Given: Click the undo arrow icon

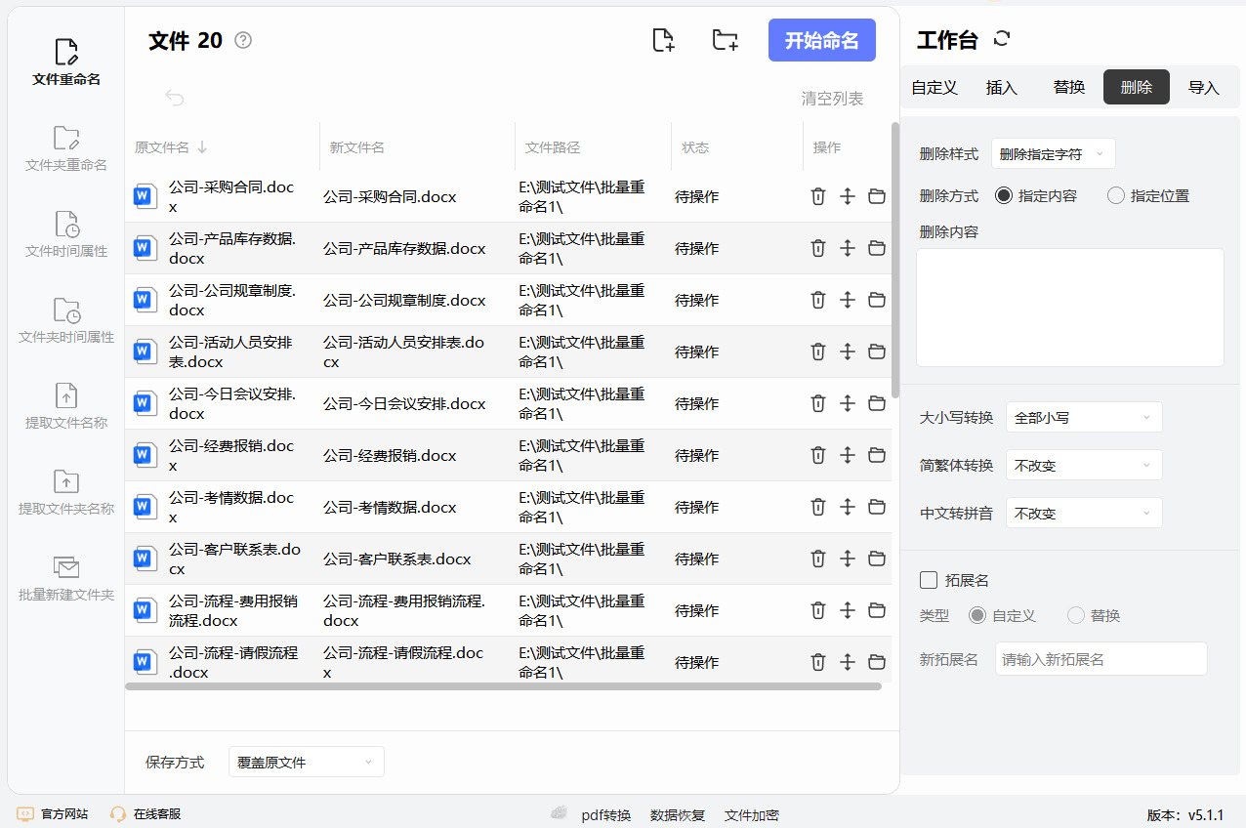Looking at the screenshot, I should (175, 98).
